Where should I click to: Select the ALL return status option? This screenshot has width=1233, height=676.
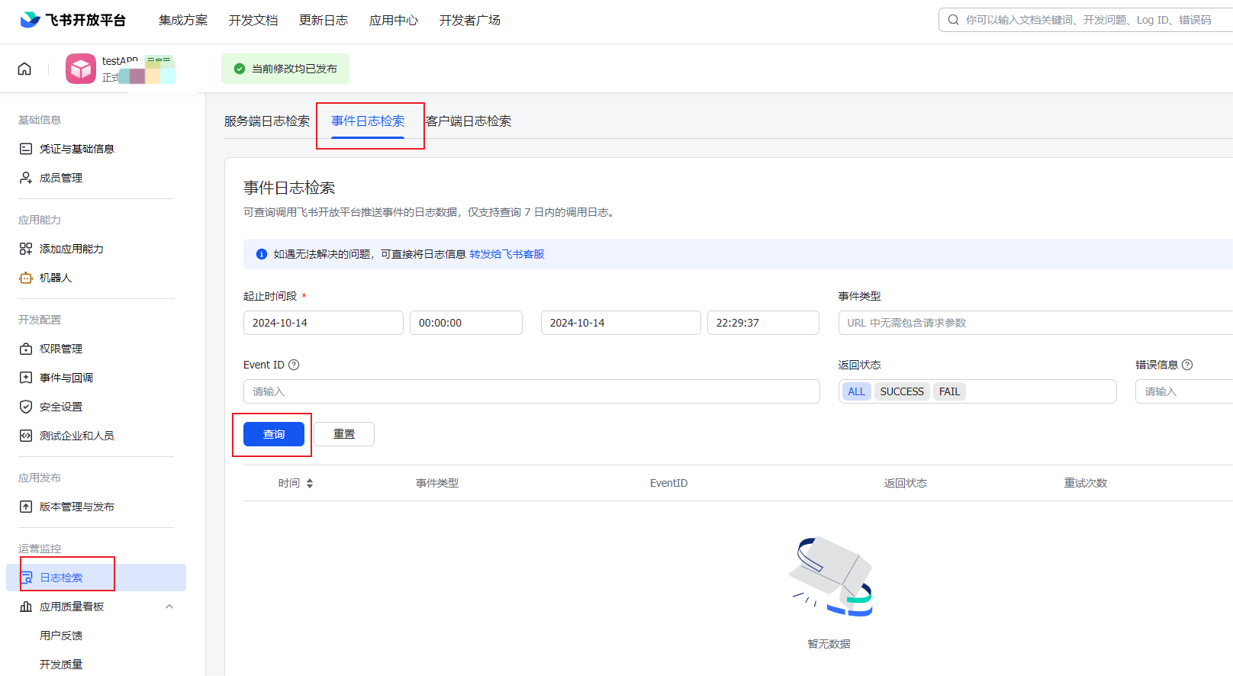point(856,391)
